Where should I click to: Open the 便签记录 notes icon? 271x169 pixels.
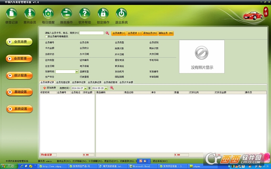[12, 14]
